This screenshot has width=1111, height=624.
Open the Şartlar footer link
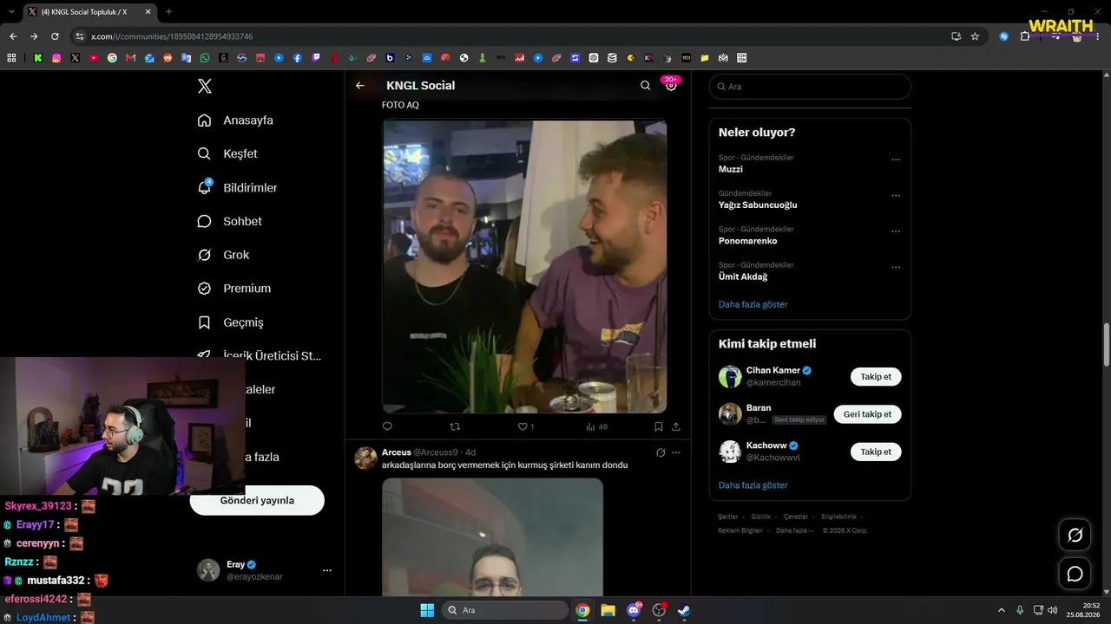[x=727, y=517]
